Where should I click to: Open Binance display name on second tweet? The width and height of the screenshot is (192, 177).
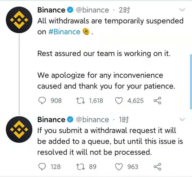[x=51, y=120]
